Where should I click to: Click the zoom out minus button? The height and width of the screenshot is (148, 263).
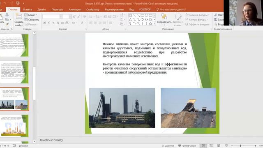coord(232,146)
